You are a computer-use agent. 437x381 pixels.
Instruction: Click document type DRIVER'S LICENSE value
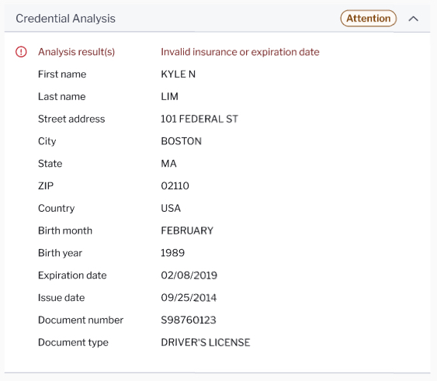[206, 342]
